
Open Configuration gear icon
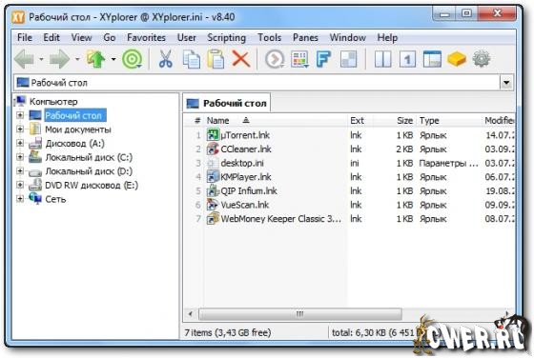tap(482, 59)
